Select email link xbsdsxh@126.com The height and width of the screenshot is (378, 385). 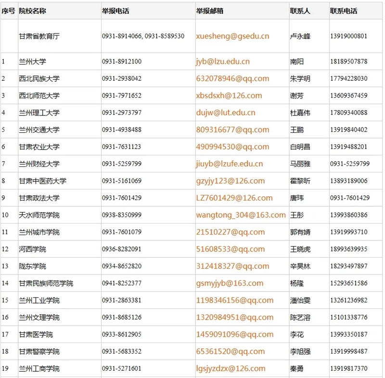pyautogui.click(x=229, y=96)
